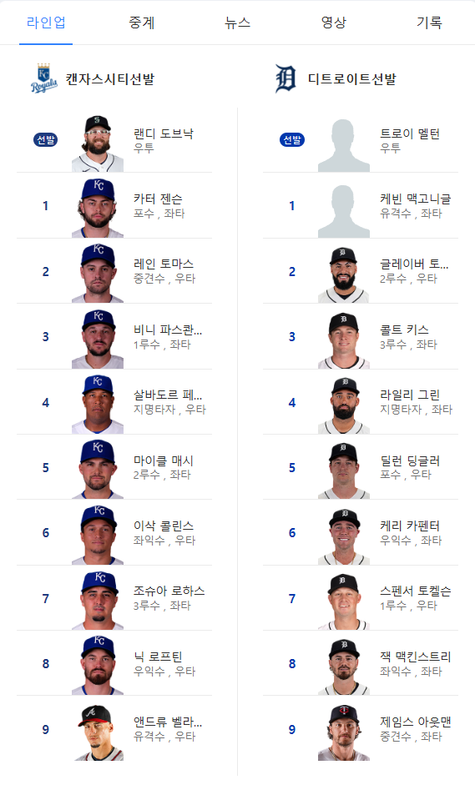Select the 라인업 tab
The image size is (475, 785).
tap(46, 23)
